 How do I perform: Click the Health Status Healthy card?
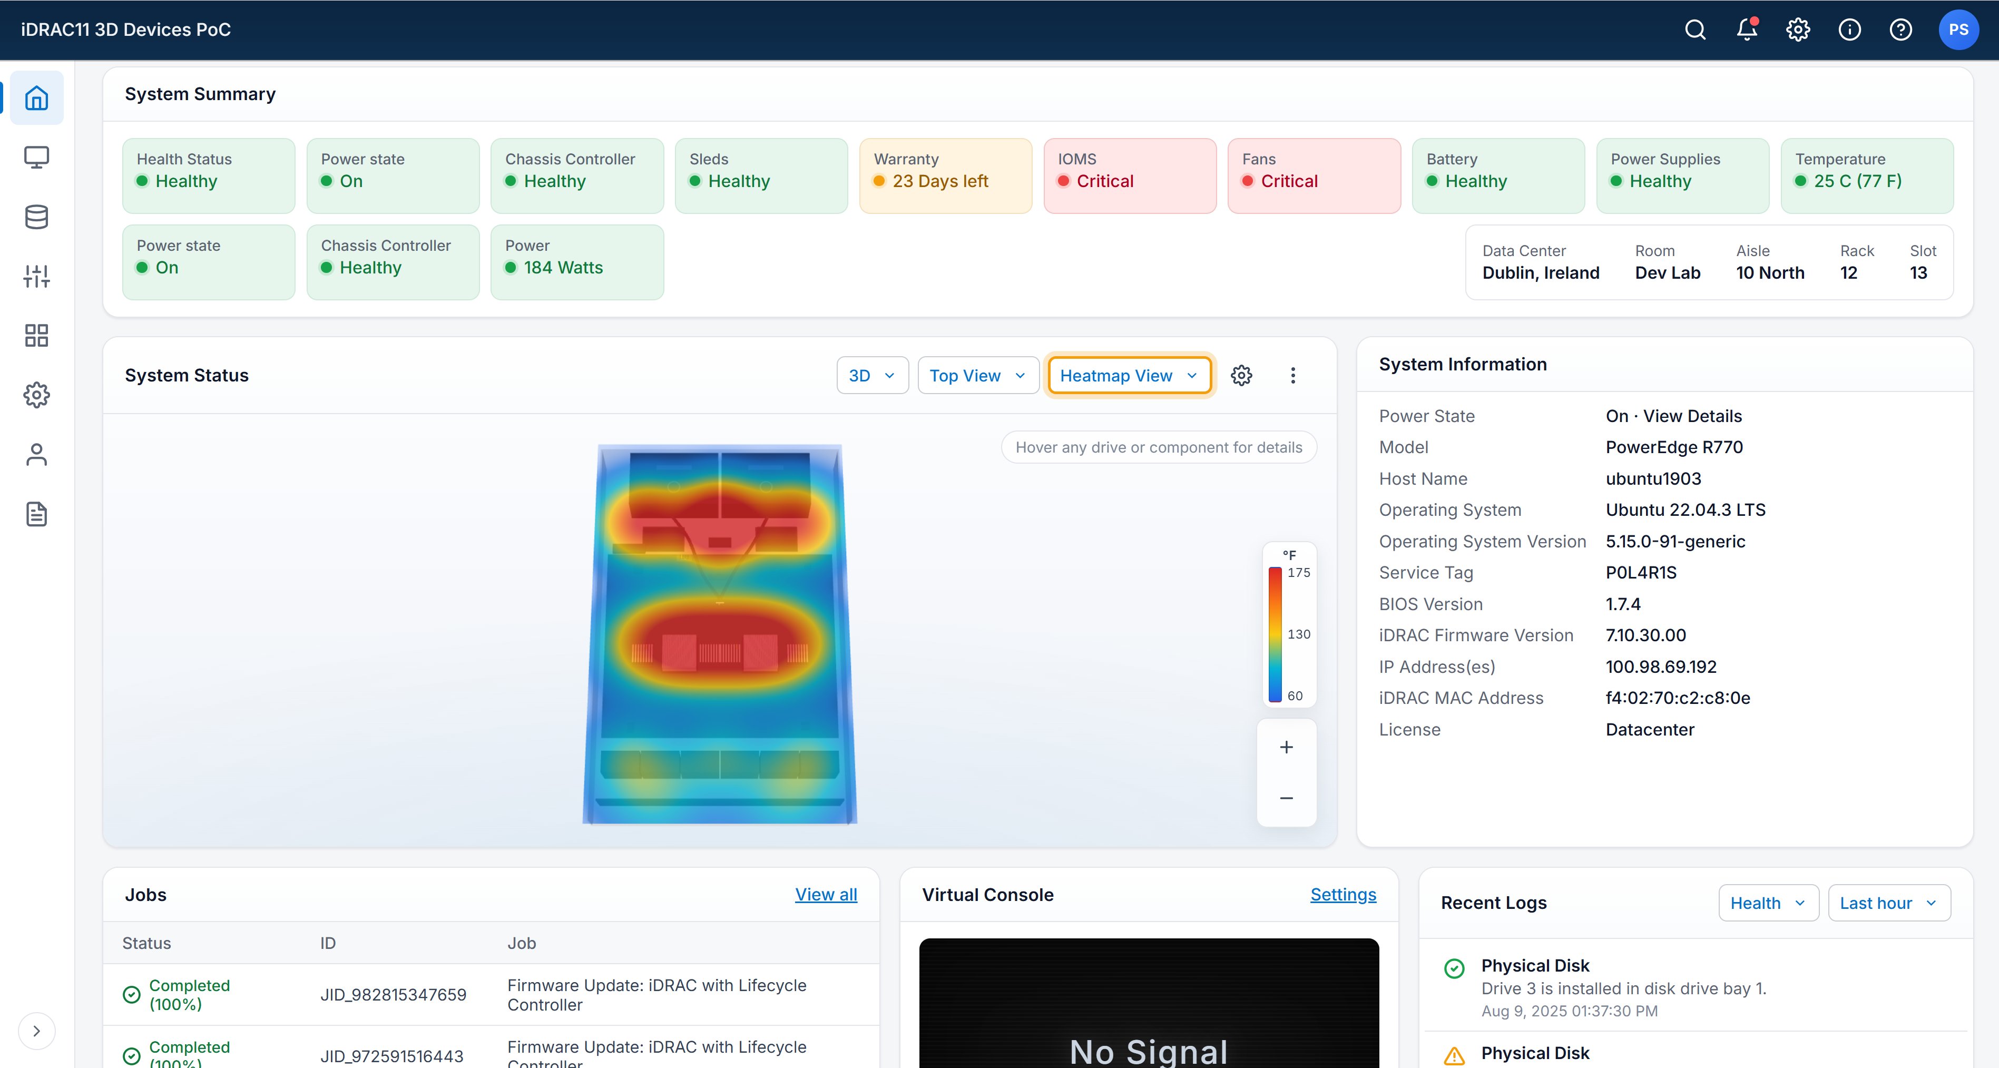[209, 175]
